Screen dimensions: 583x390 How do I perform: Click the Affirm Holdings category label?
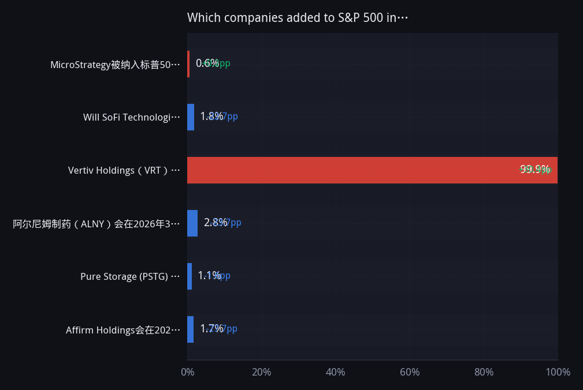[x=122, y=330]
